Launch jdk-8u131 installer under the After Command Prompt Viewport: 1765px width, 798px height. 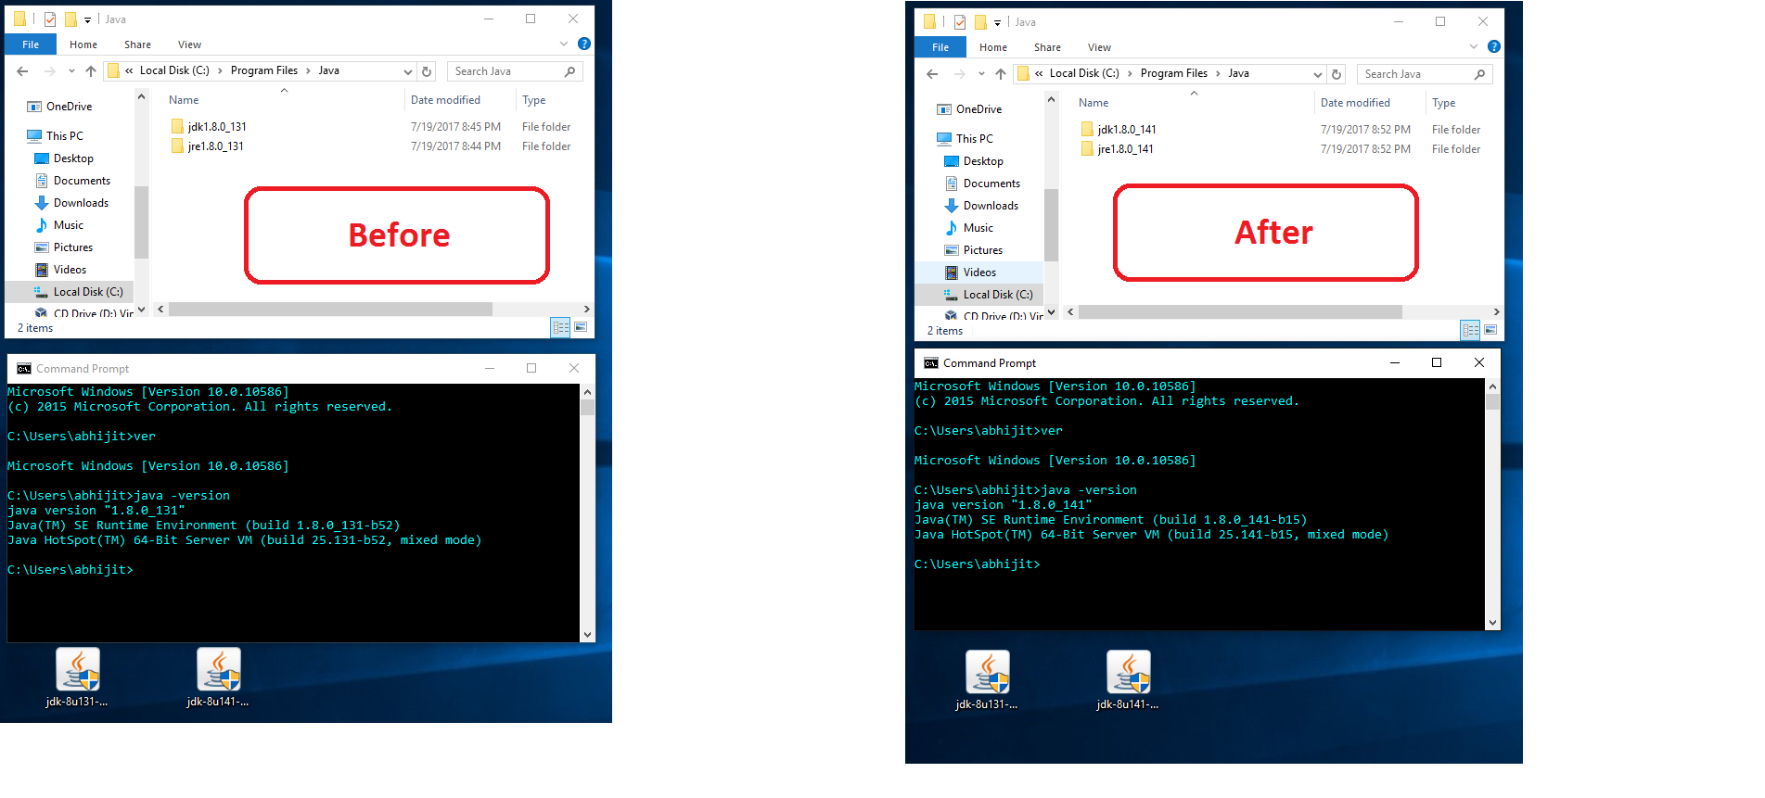point(987,680)
